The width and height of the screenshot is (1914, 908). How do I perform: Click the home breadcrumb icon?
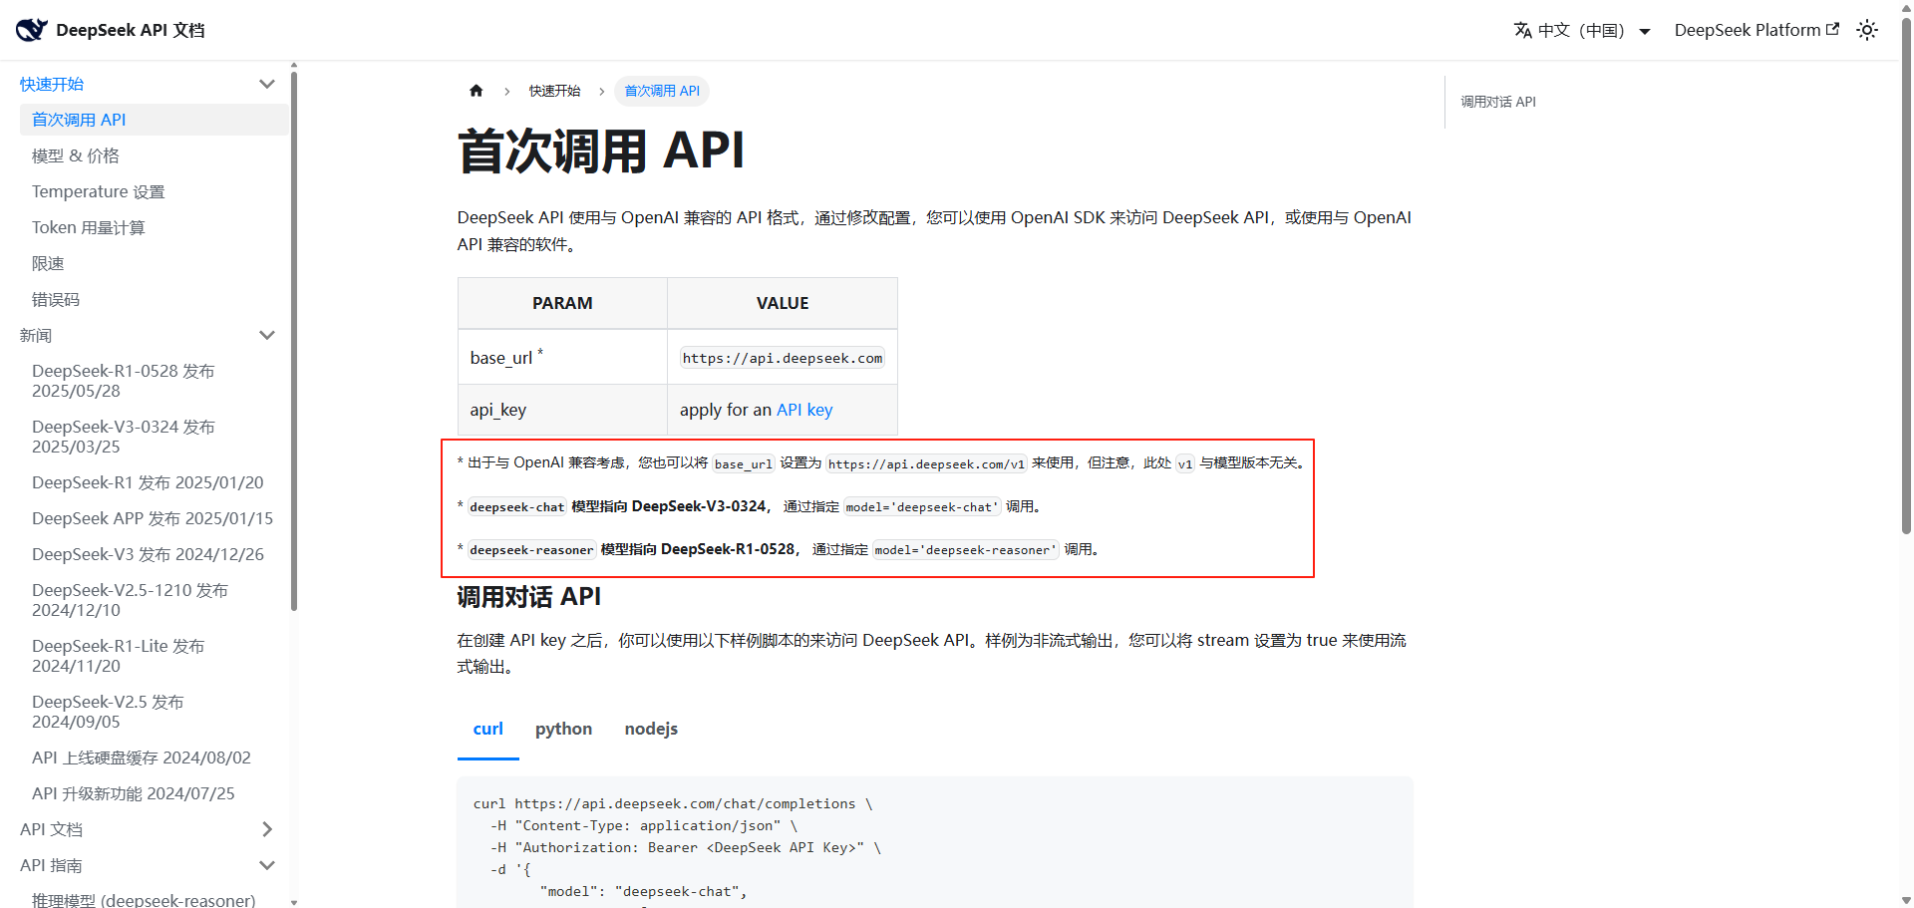tap(477, 91)
